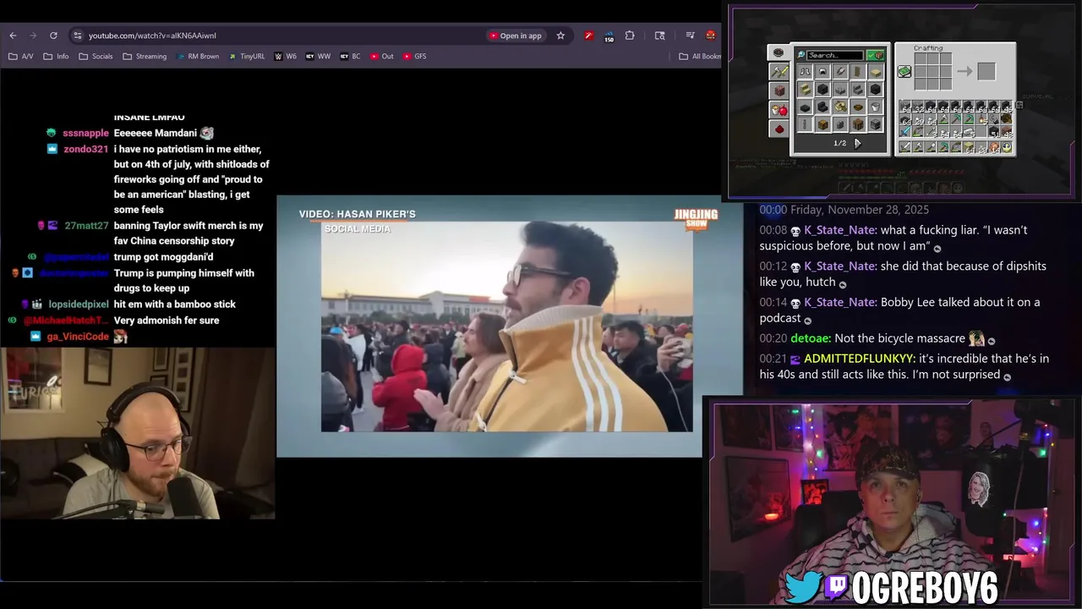Viewport: 1082px width, 609px height.
Task: Open the Out YouTube bookmark
Action: click(x=382, y=57)
